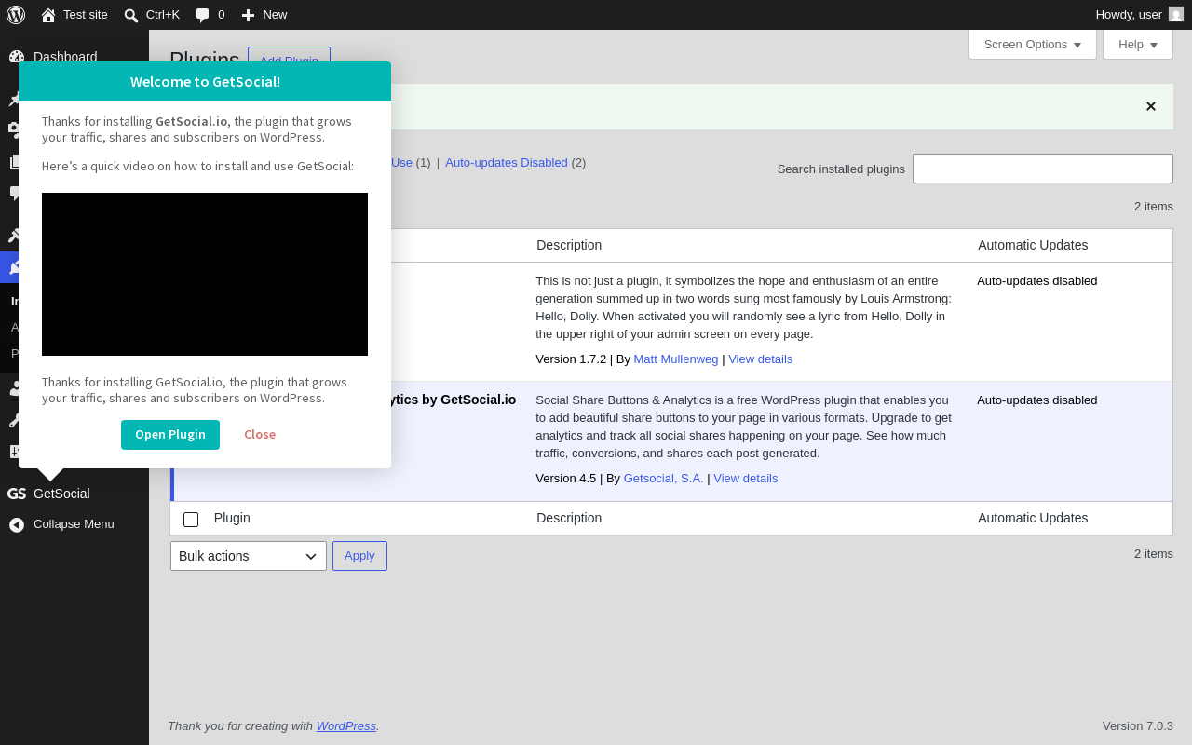
Task: Open the Test site home icon
Action: 48,15
